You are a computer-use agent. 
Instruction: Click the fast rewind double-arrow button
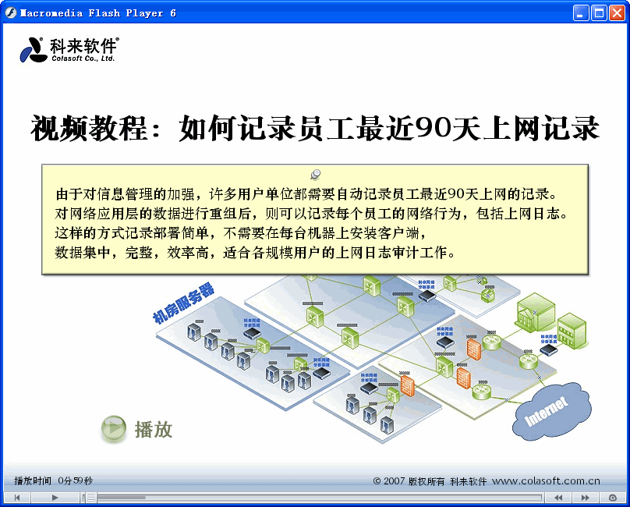558,498
